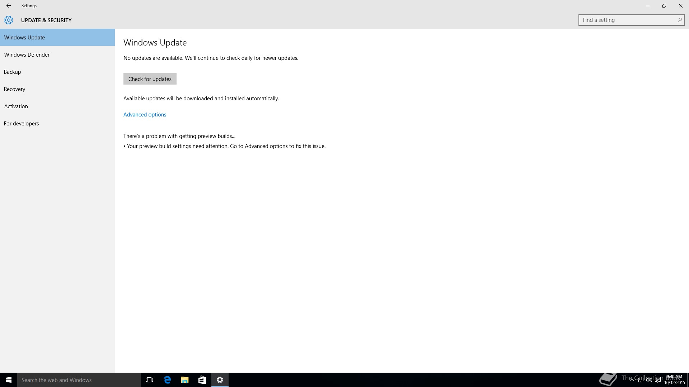Click the search magnifier in Find a setting
This screenshot has height=387, width=689.
click(679, 20)
